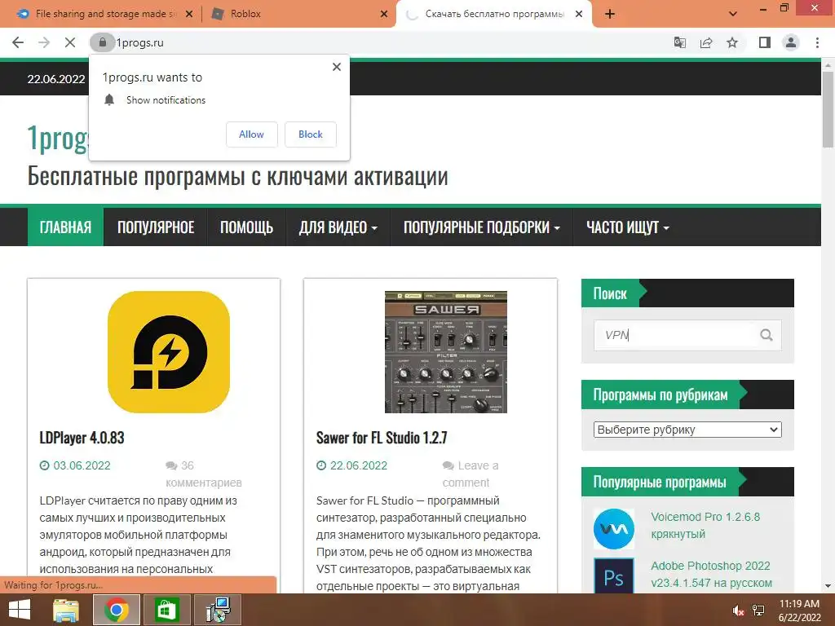Open the ГЛАВНАЯ menu item
Viewport: 835px width, 626px height.
(x=65, y=227)
